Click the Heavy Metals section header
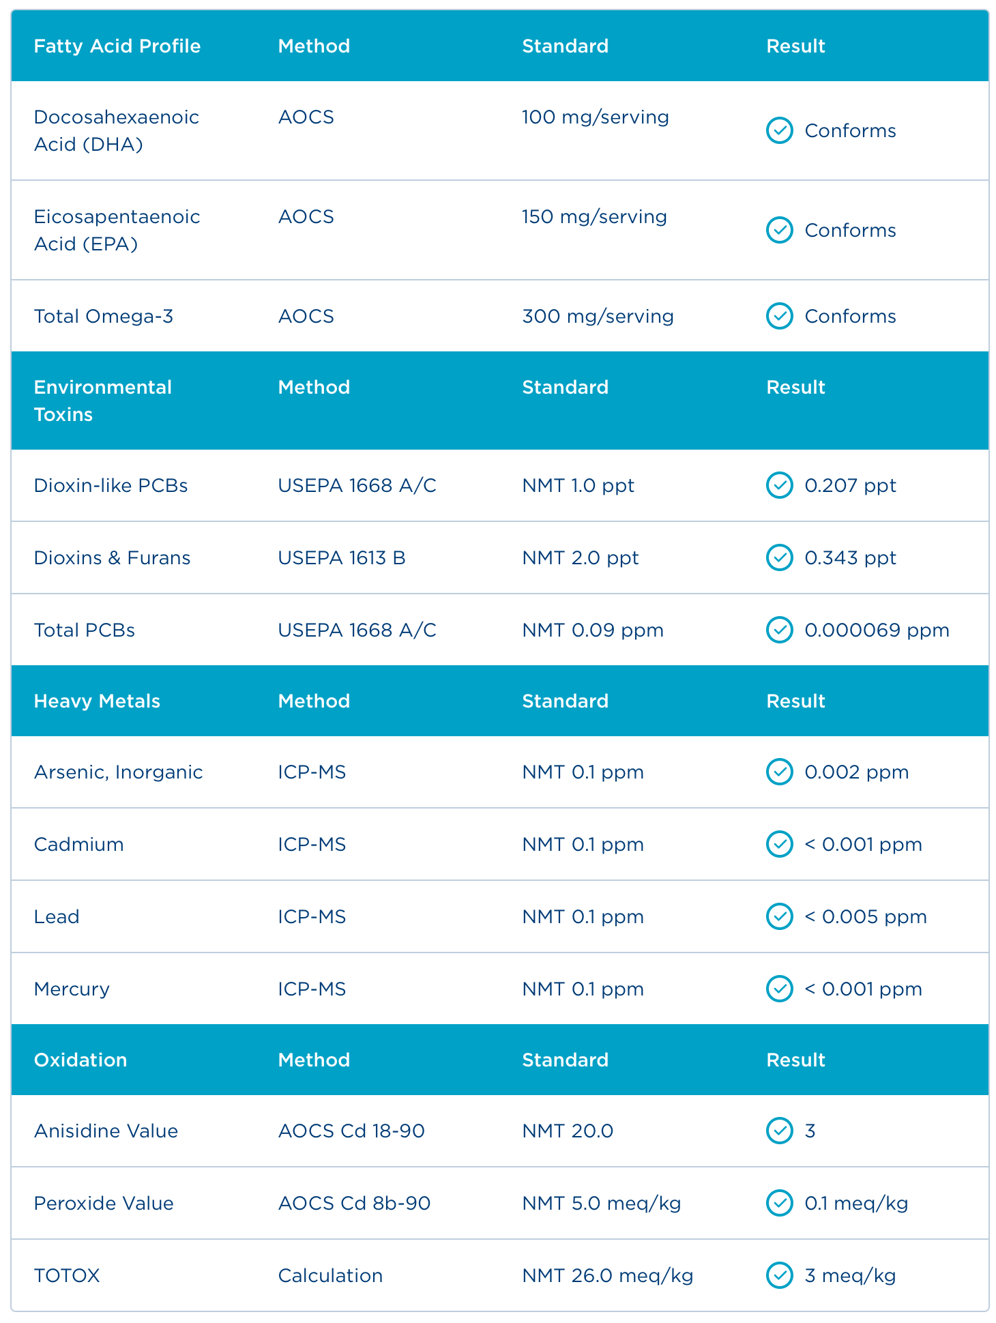Viewport: 996px width, 1323px height. (x=97, y=701)
